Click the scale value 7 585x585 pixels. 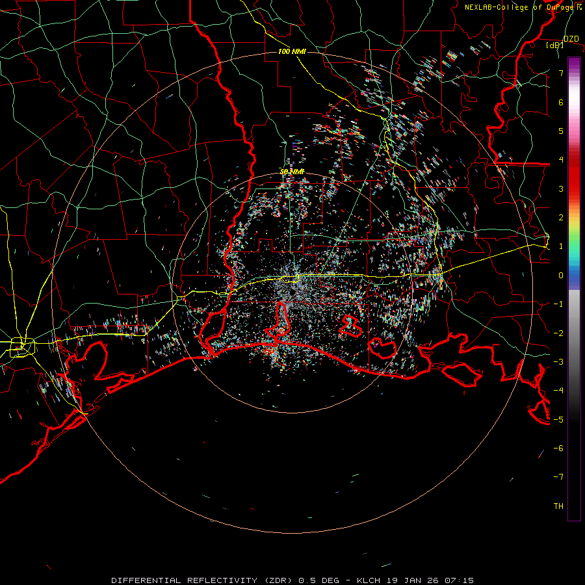561,73
